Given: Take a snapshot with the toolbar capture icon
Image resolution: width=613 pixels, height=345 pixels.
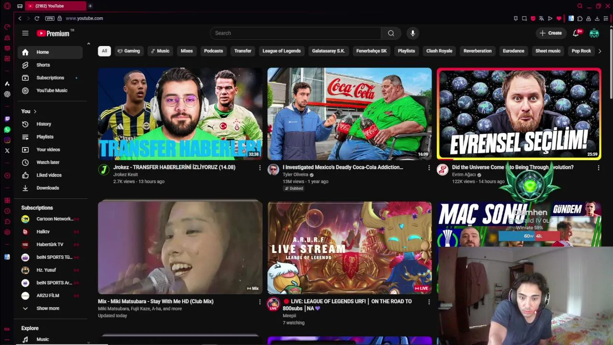Looking at the screenshot, I should [x=524, y=18].
